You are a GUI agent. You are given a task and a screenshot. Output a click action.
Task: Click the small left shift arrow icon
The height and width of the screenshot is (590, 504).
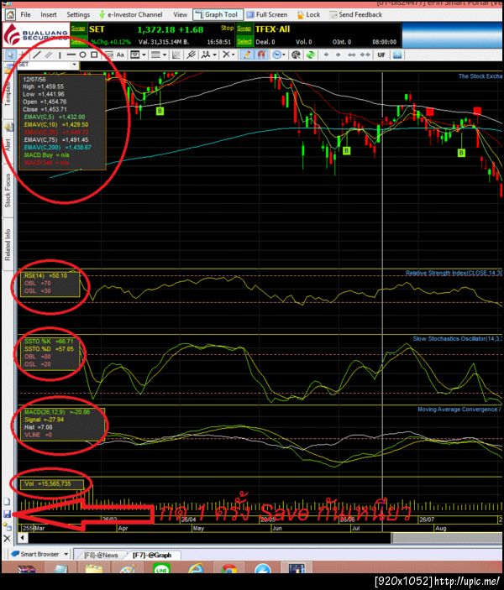click(x=326, y=55)
